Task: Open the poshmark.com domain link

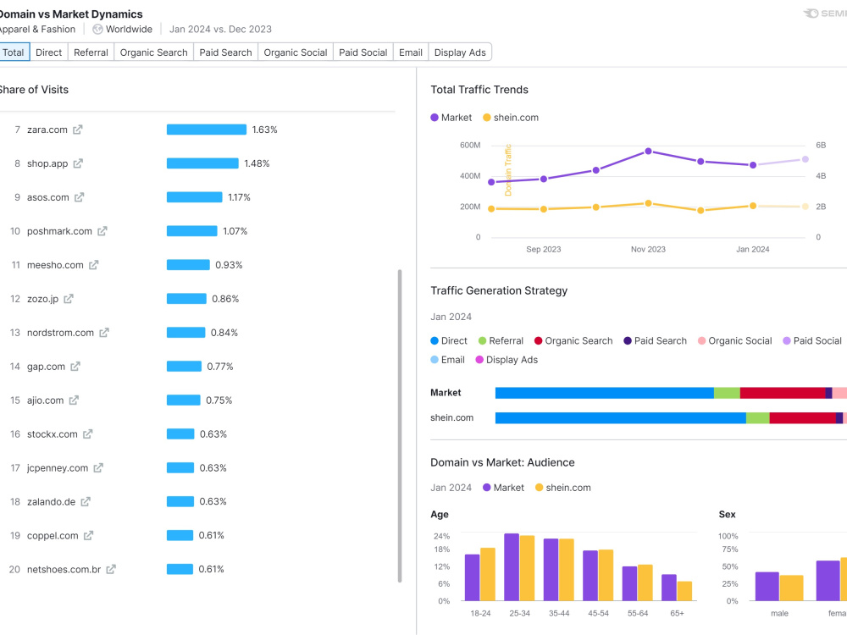Action: [x=59, y=231]
